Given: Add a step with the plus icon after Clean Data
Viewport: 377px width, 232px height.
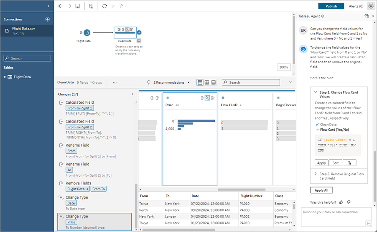Looking at the screenshot, I should (x=139, y=32).
